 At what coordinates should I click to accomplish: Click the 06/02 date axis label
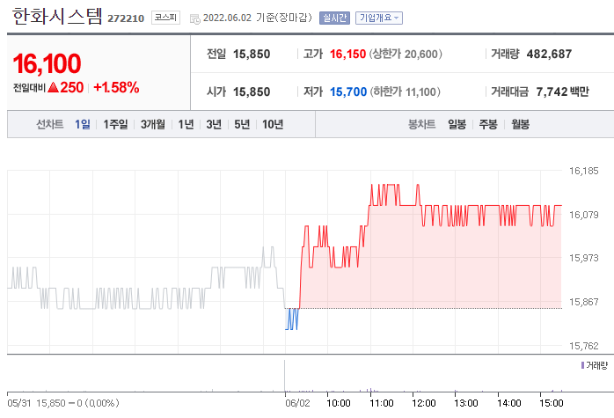(x=297, y=403)
